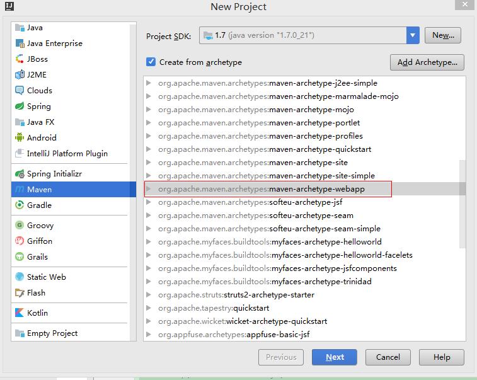Click New... SDK button

[x=443, y=35]
